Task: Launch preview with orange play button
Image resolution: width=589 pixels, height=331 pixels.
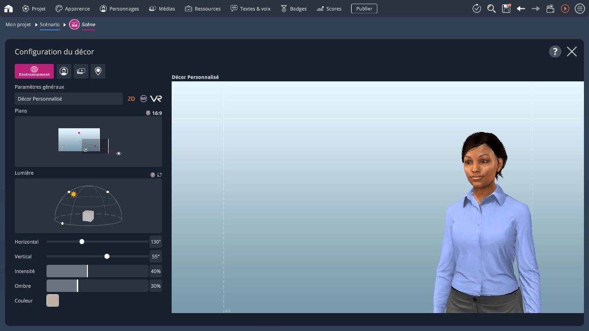Action: coord(565,8)
